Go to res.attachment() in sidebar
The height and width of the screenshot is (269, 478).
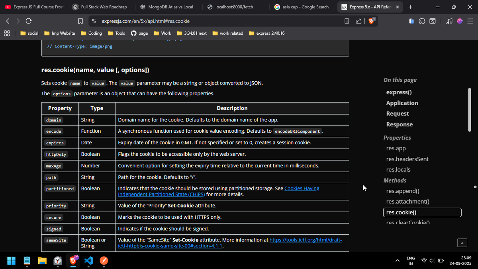407,202
